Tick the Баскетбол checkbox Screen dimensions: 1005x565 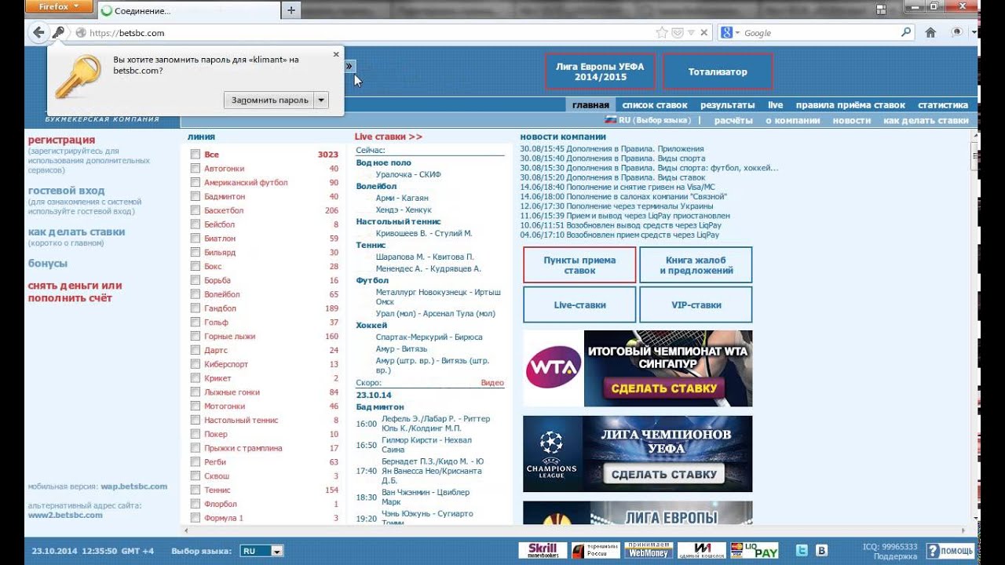pos(196,210)
